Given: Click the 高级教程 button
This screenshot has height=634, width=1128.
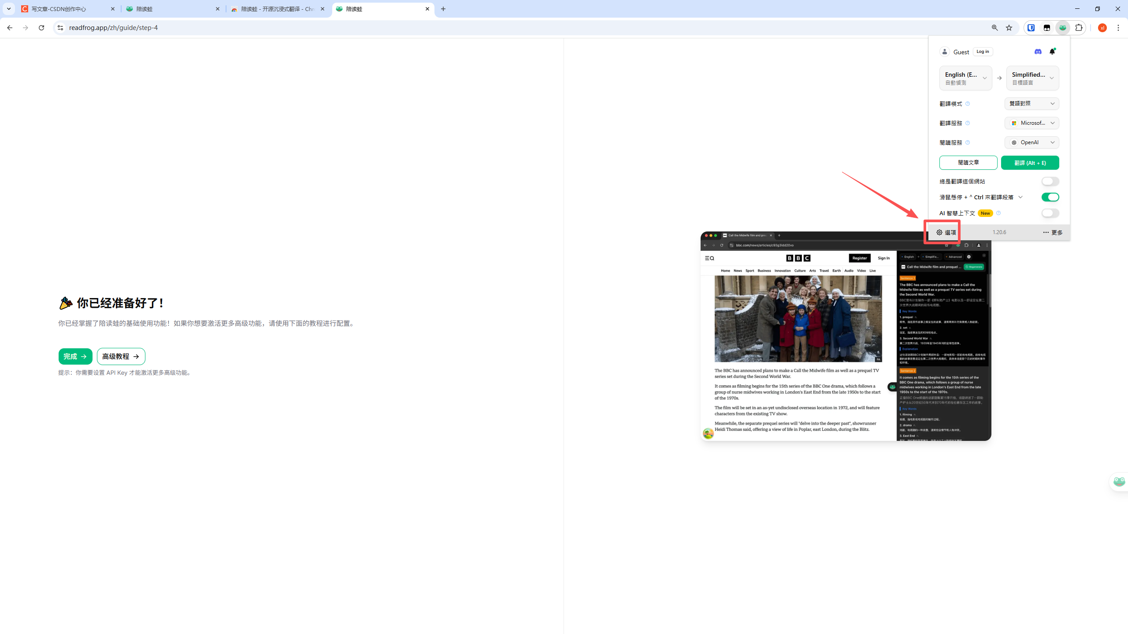Looking at the screenshot, I should (121, 356).
